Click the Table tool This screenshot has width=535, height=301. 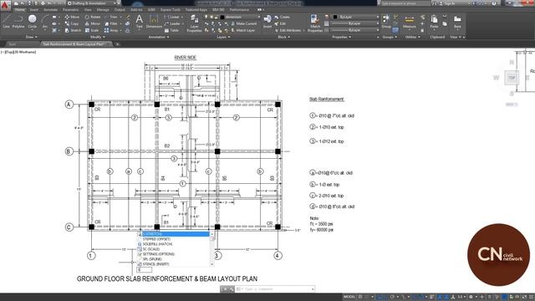point(171,30)
